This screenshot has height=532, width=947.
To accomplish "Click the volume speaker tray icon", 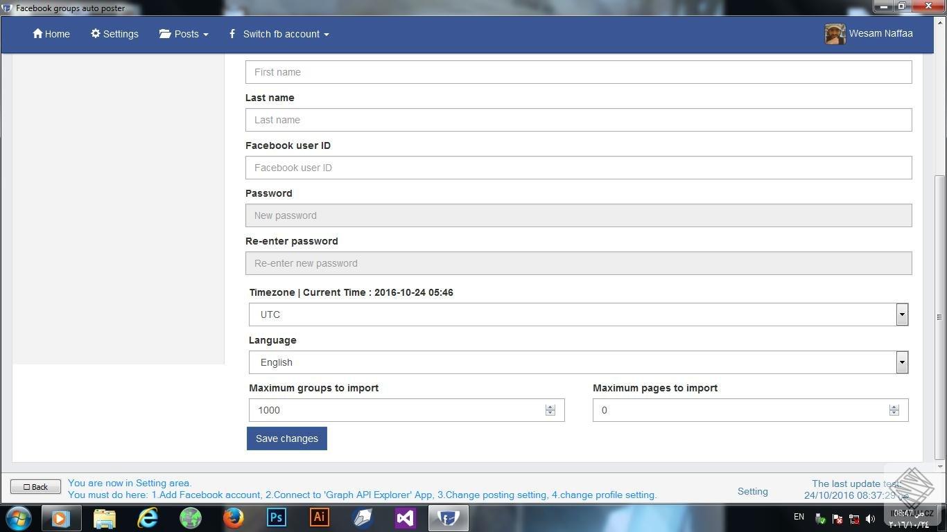I will tap(871, 519).
